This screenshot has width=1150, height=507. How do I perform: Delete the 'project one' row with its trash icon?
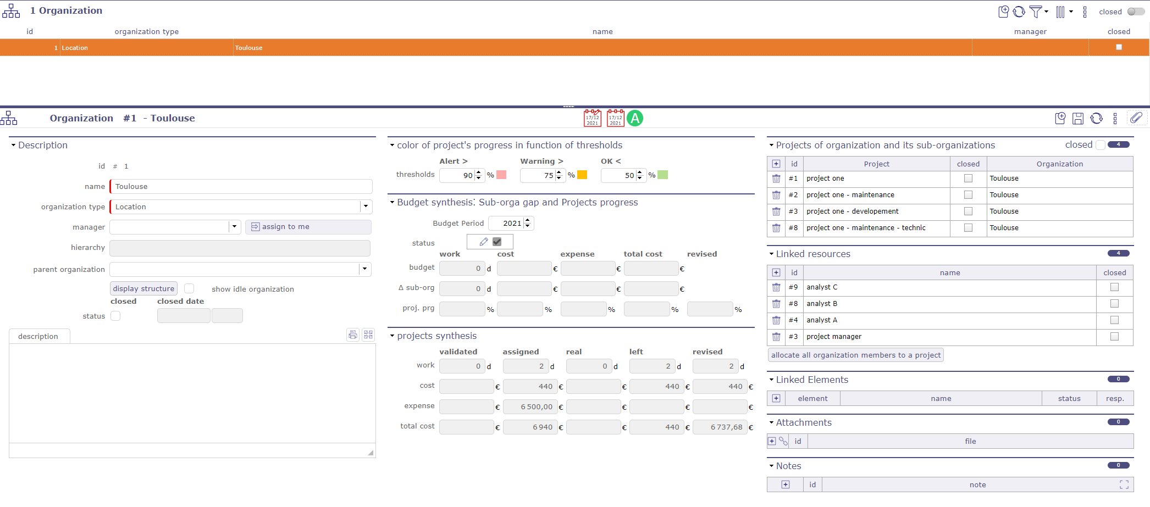(776, 179)
